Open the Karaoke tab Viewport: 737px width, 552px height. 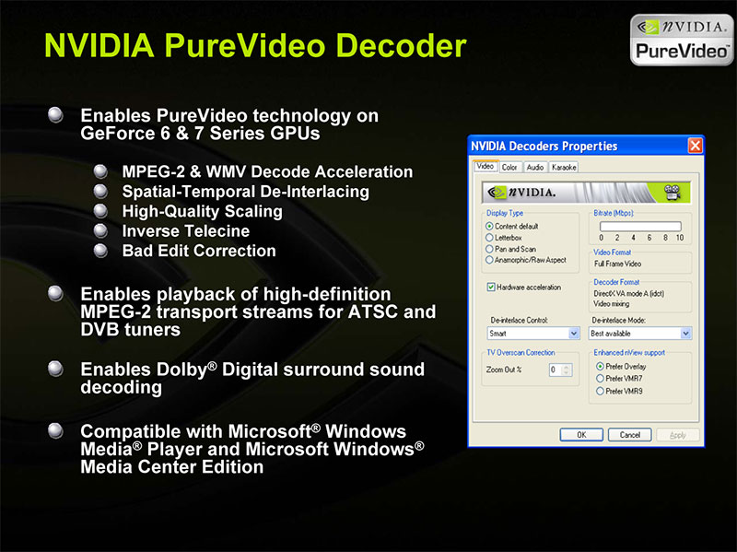(564, 167)
